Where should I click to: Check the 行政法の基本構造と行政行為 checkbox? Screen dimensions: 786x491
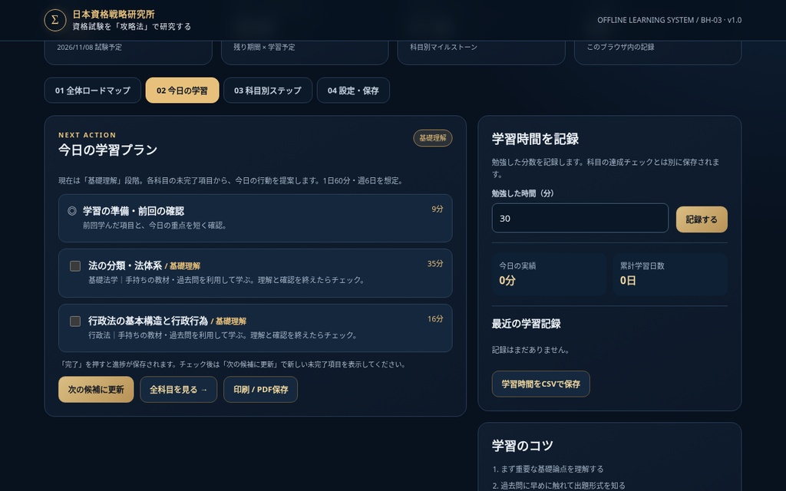click(75, 321)
